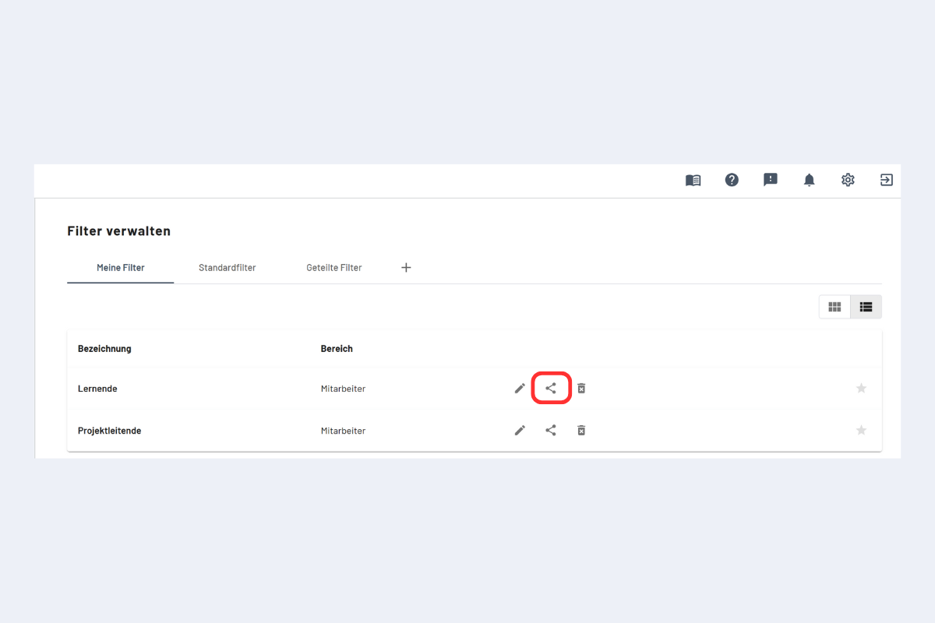
Task: Click the help question mark icon
Action: click(x=732, y=180)
